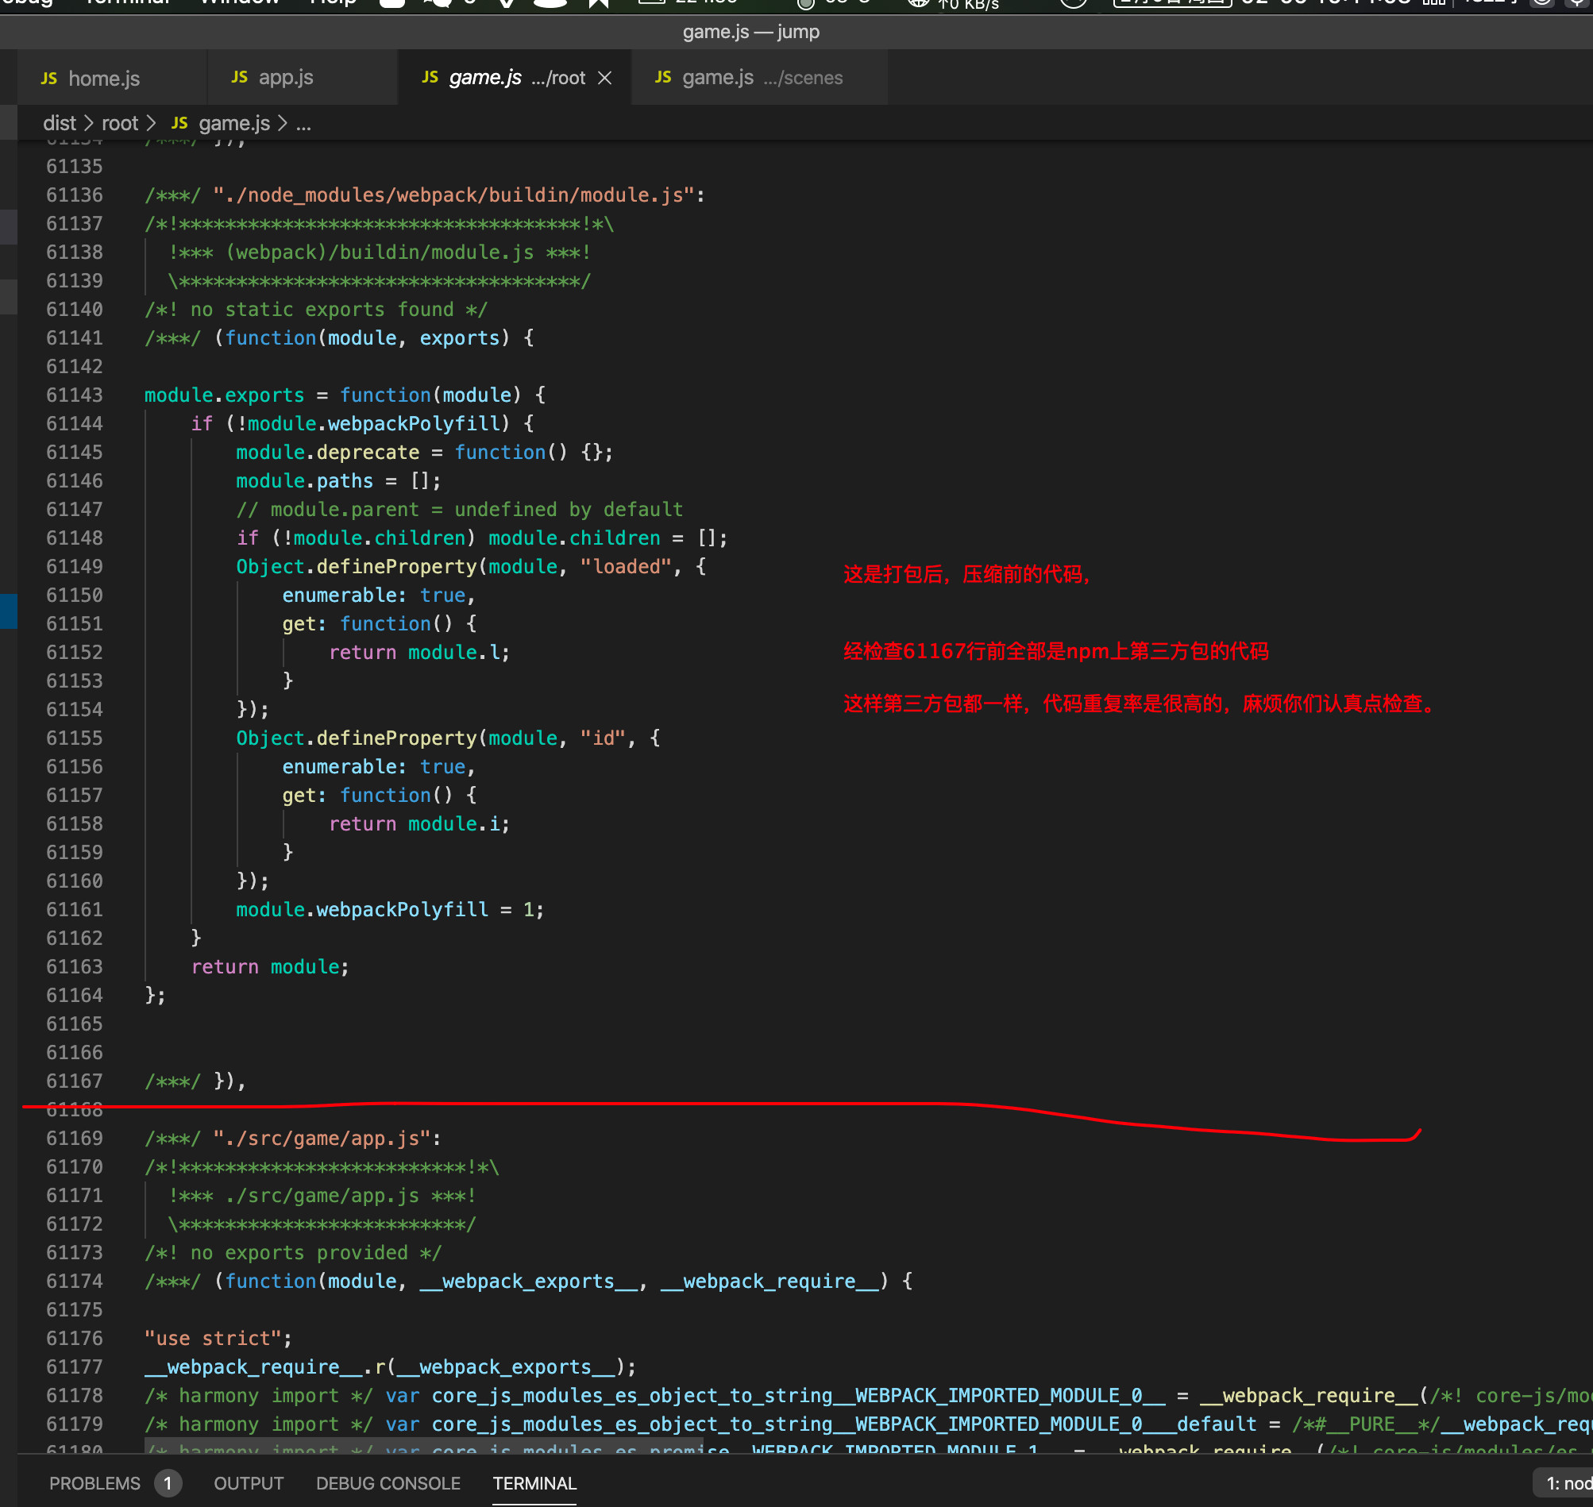Viewport: 1593px width, 1507px height.
Task: Switch to the app.js editor tab
Action: pyautogui.click(x=286, y=78)
